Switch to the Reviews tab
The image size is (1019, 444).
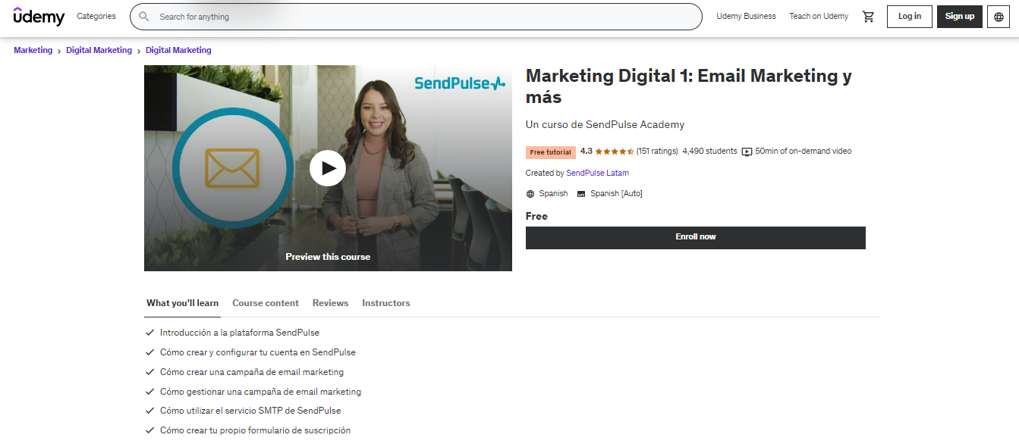point(330,303)
